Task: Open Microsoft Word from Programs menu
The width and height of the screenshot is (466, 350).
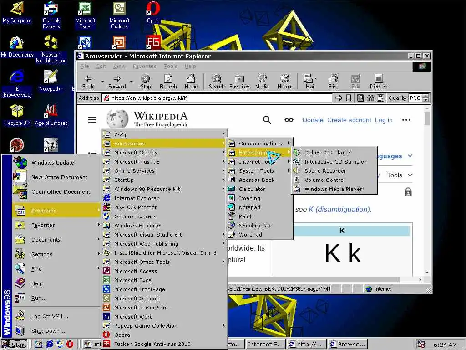Action: point(164,317)
